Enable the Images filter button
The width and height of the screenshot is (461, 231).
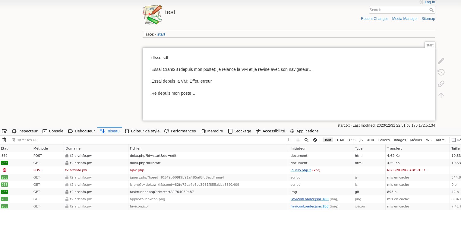pyautogui.click(x=400, y=140)
